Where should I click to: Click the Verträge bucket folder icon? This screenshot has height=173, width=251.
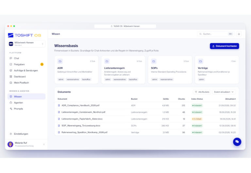pos(200,61)
